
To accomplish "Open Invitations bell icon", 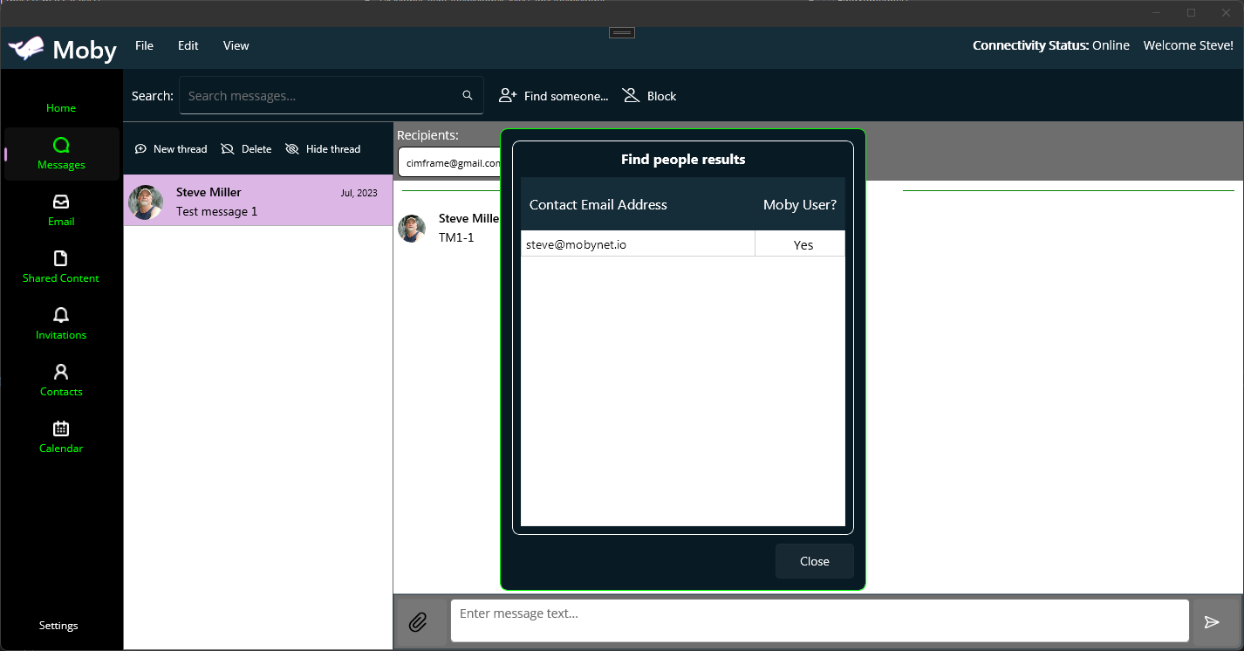I will point(61,316).
